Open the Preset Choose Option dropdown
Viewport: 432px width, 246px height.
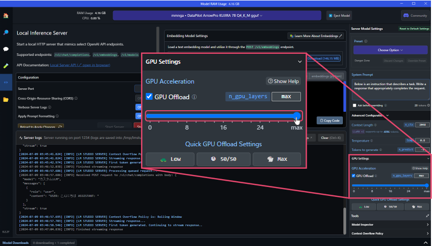point(389,50)
